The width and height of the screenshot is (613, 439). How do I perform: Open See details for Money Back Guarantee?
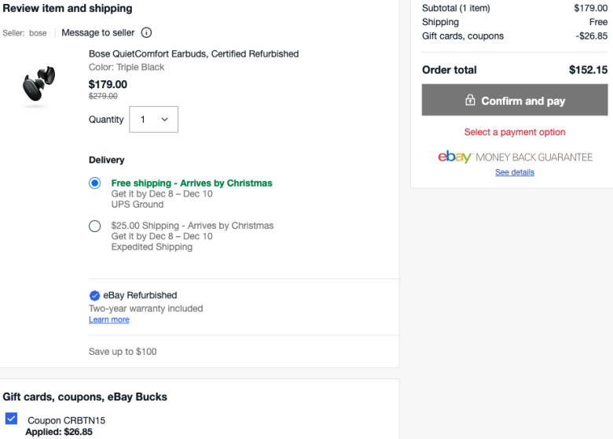tap(515, 172)
